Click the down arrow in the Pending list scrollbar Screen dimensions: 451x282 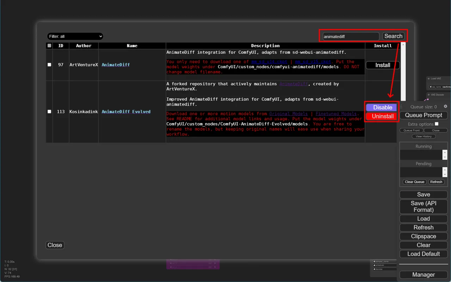tap(445, 174)
